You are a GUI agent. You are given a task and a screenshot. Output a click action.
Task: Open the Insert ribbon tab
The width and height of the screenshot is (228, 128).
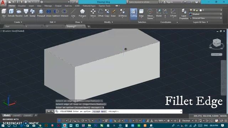point(31,6)
